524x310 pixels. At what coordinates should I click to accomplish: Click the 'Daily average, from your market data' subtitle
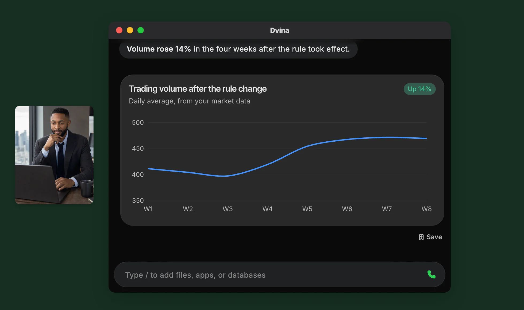(190, 101)
